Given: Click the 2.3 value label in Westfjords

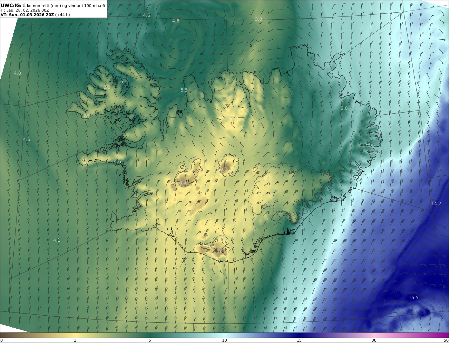Looking at the screenshot, I should pos(107,87).
